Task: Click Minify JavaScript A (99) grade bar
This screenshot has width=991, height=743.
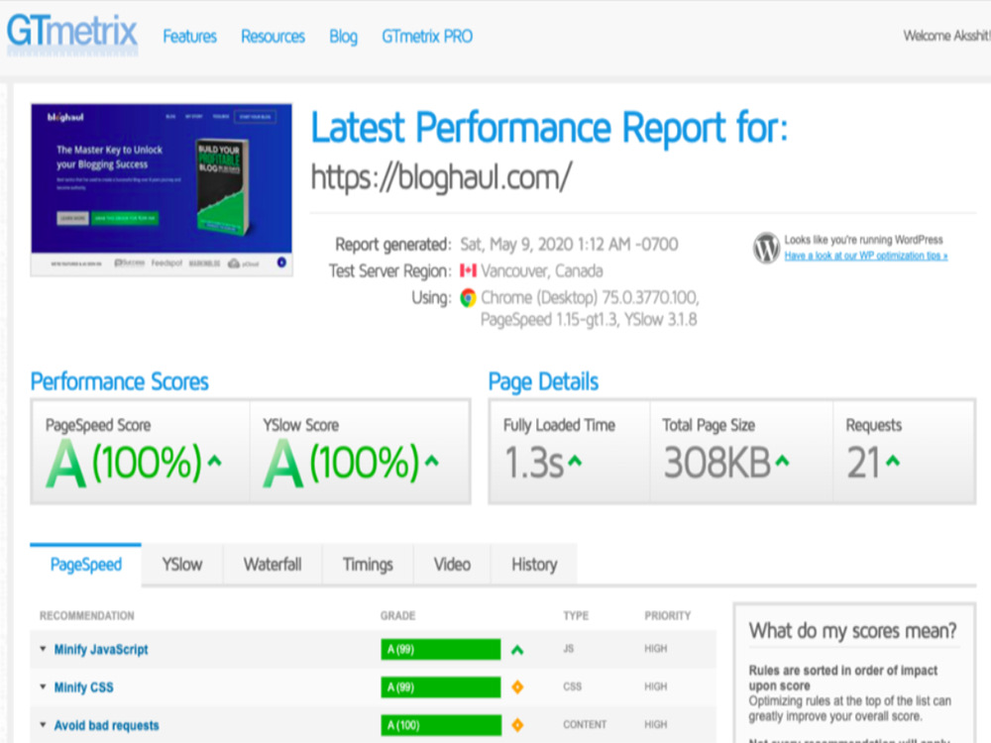Action: pos(441,650)
